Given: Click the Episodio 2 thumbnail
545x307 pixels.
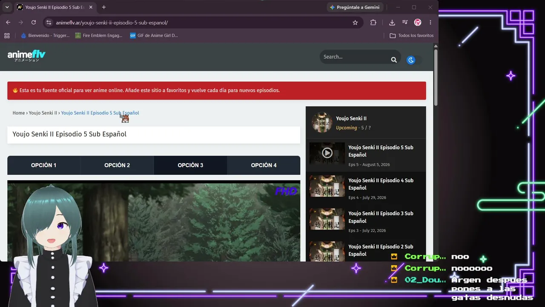Looking at the screenshot, I should tap(327, 252).
